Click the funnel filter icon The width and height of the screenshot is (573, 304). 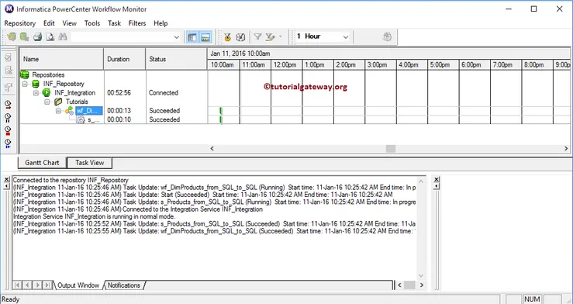click(x=257, y=36)
